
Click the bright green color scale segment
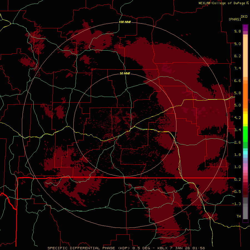point(245,134)
